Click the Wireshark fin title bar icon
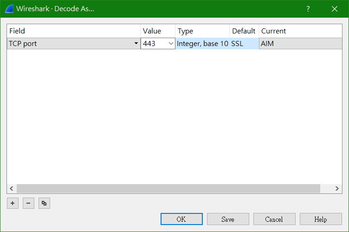The height and width of the screenshot is (232, 349). (9, 9)
